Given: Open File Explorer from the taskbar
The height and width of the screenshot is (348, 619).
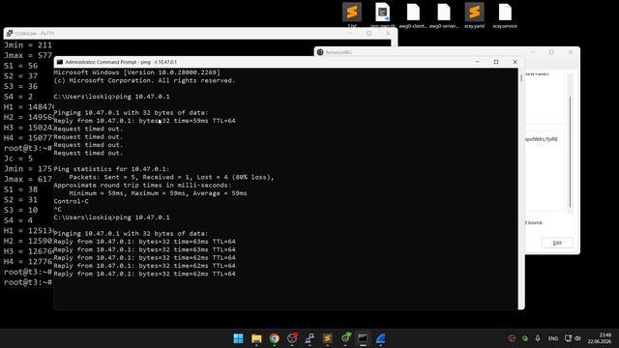Looking at the screenshot, I should pyautogui.click(x=256, y=338).
